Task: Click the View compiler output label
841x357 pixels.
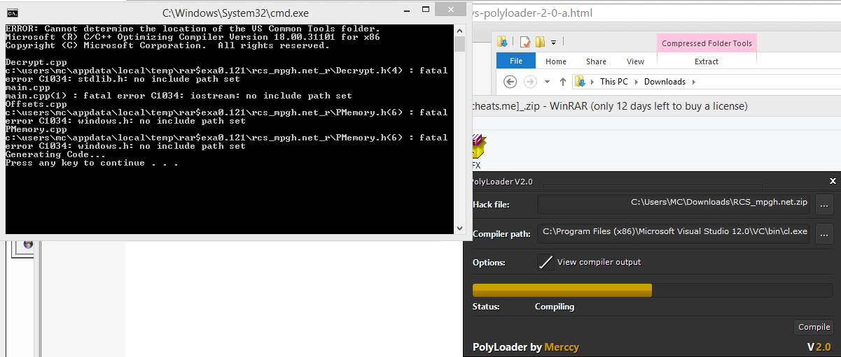Action: tap(599, 262)
